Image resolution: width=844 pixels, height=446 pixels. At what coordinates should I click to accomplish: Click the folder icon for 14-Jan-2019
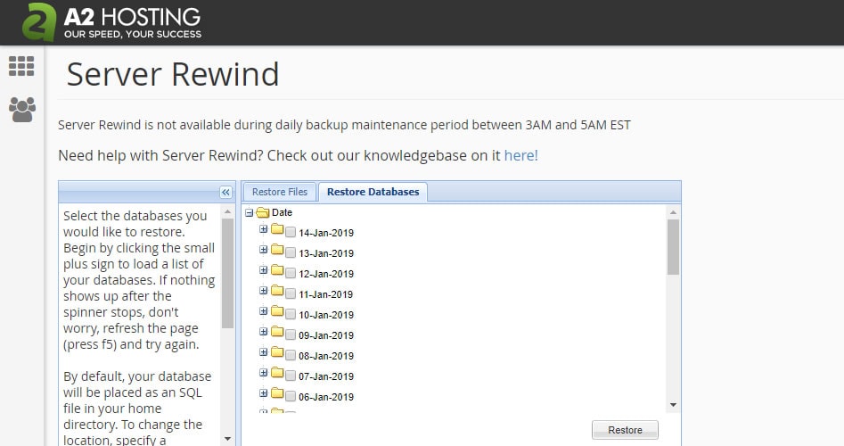(277, 229)
